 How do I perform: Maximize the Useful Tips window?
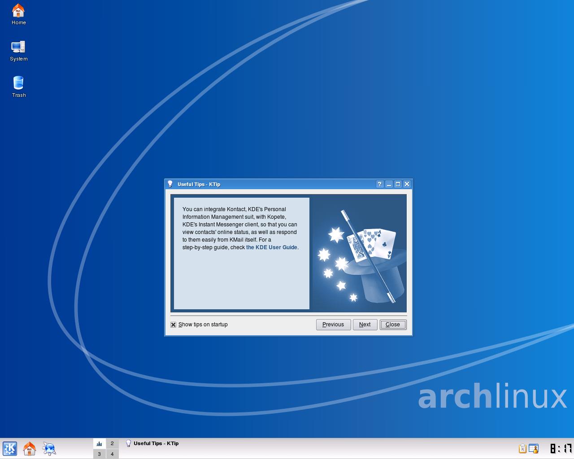(x=398, y=184)
